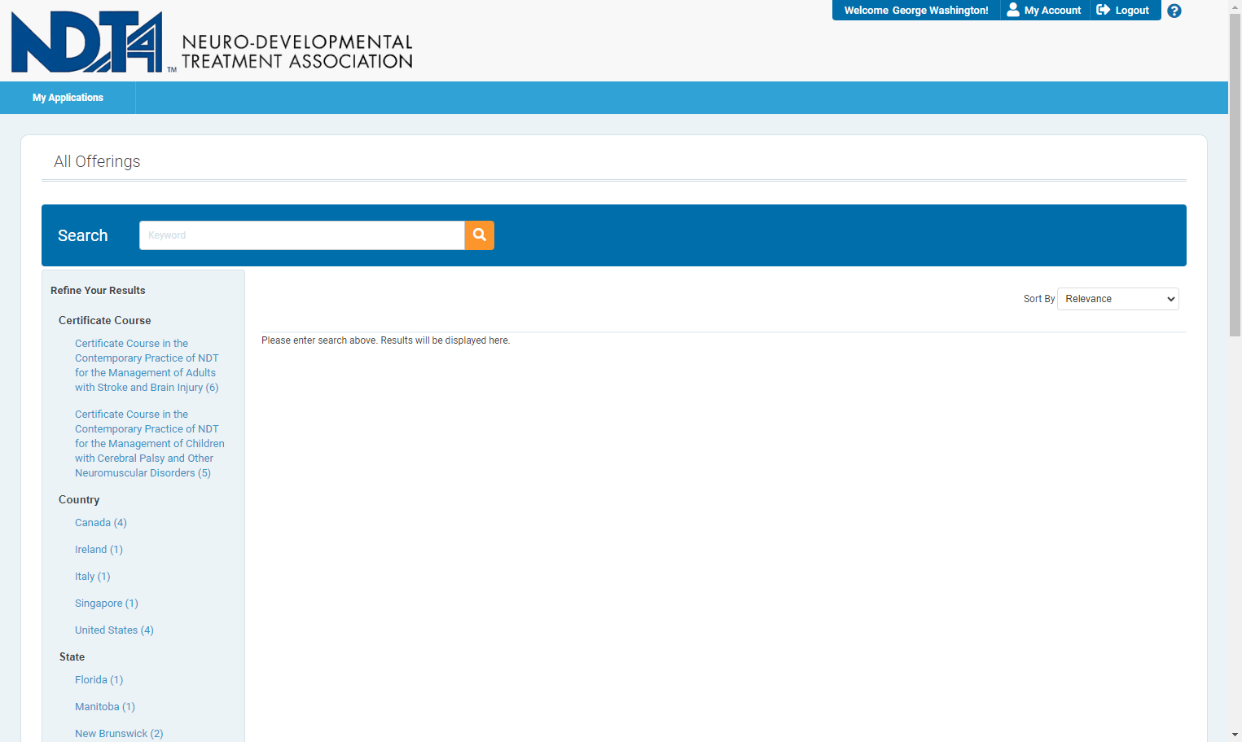Screen dimensions: 1242x742
Task: Open the help question mark icon
Action: coord(1174,11)
